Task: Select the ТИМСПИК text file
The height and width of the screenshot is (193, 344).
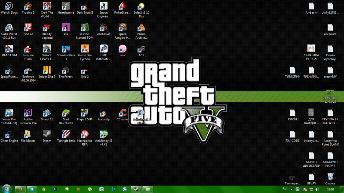Action: (292, 72)
